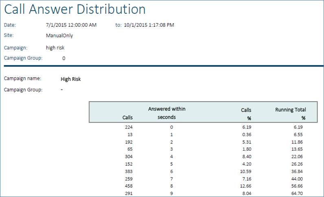Viewport: 324px width, 197px height.
Task: Click the Answered within seconds column header
Action: [167, 113]
